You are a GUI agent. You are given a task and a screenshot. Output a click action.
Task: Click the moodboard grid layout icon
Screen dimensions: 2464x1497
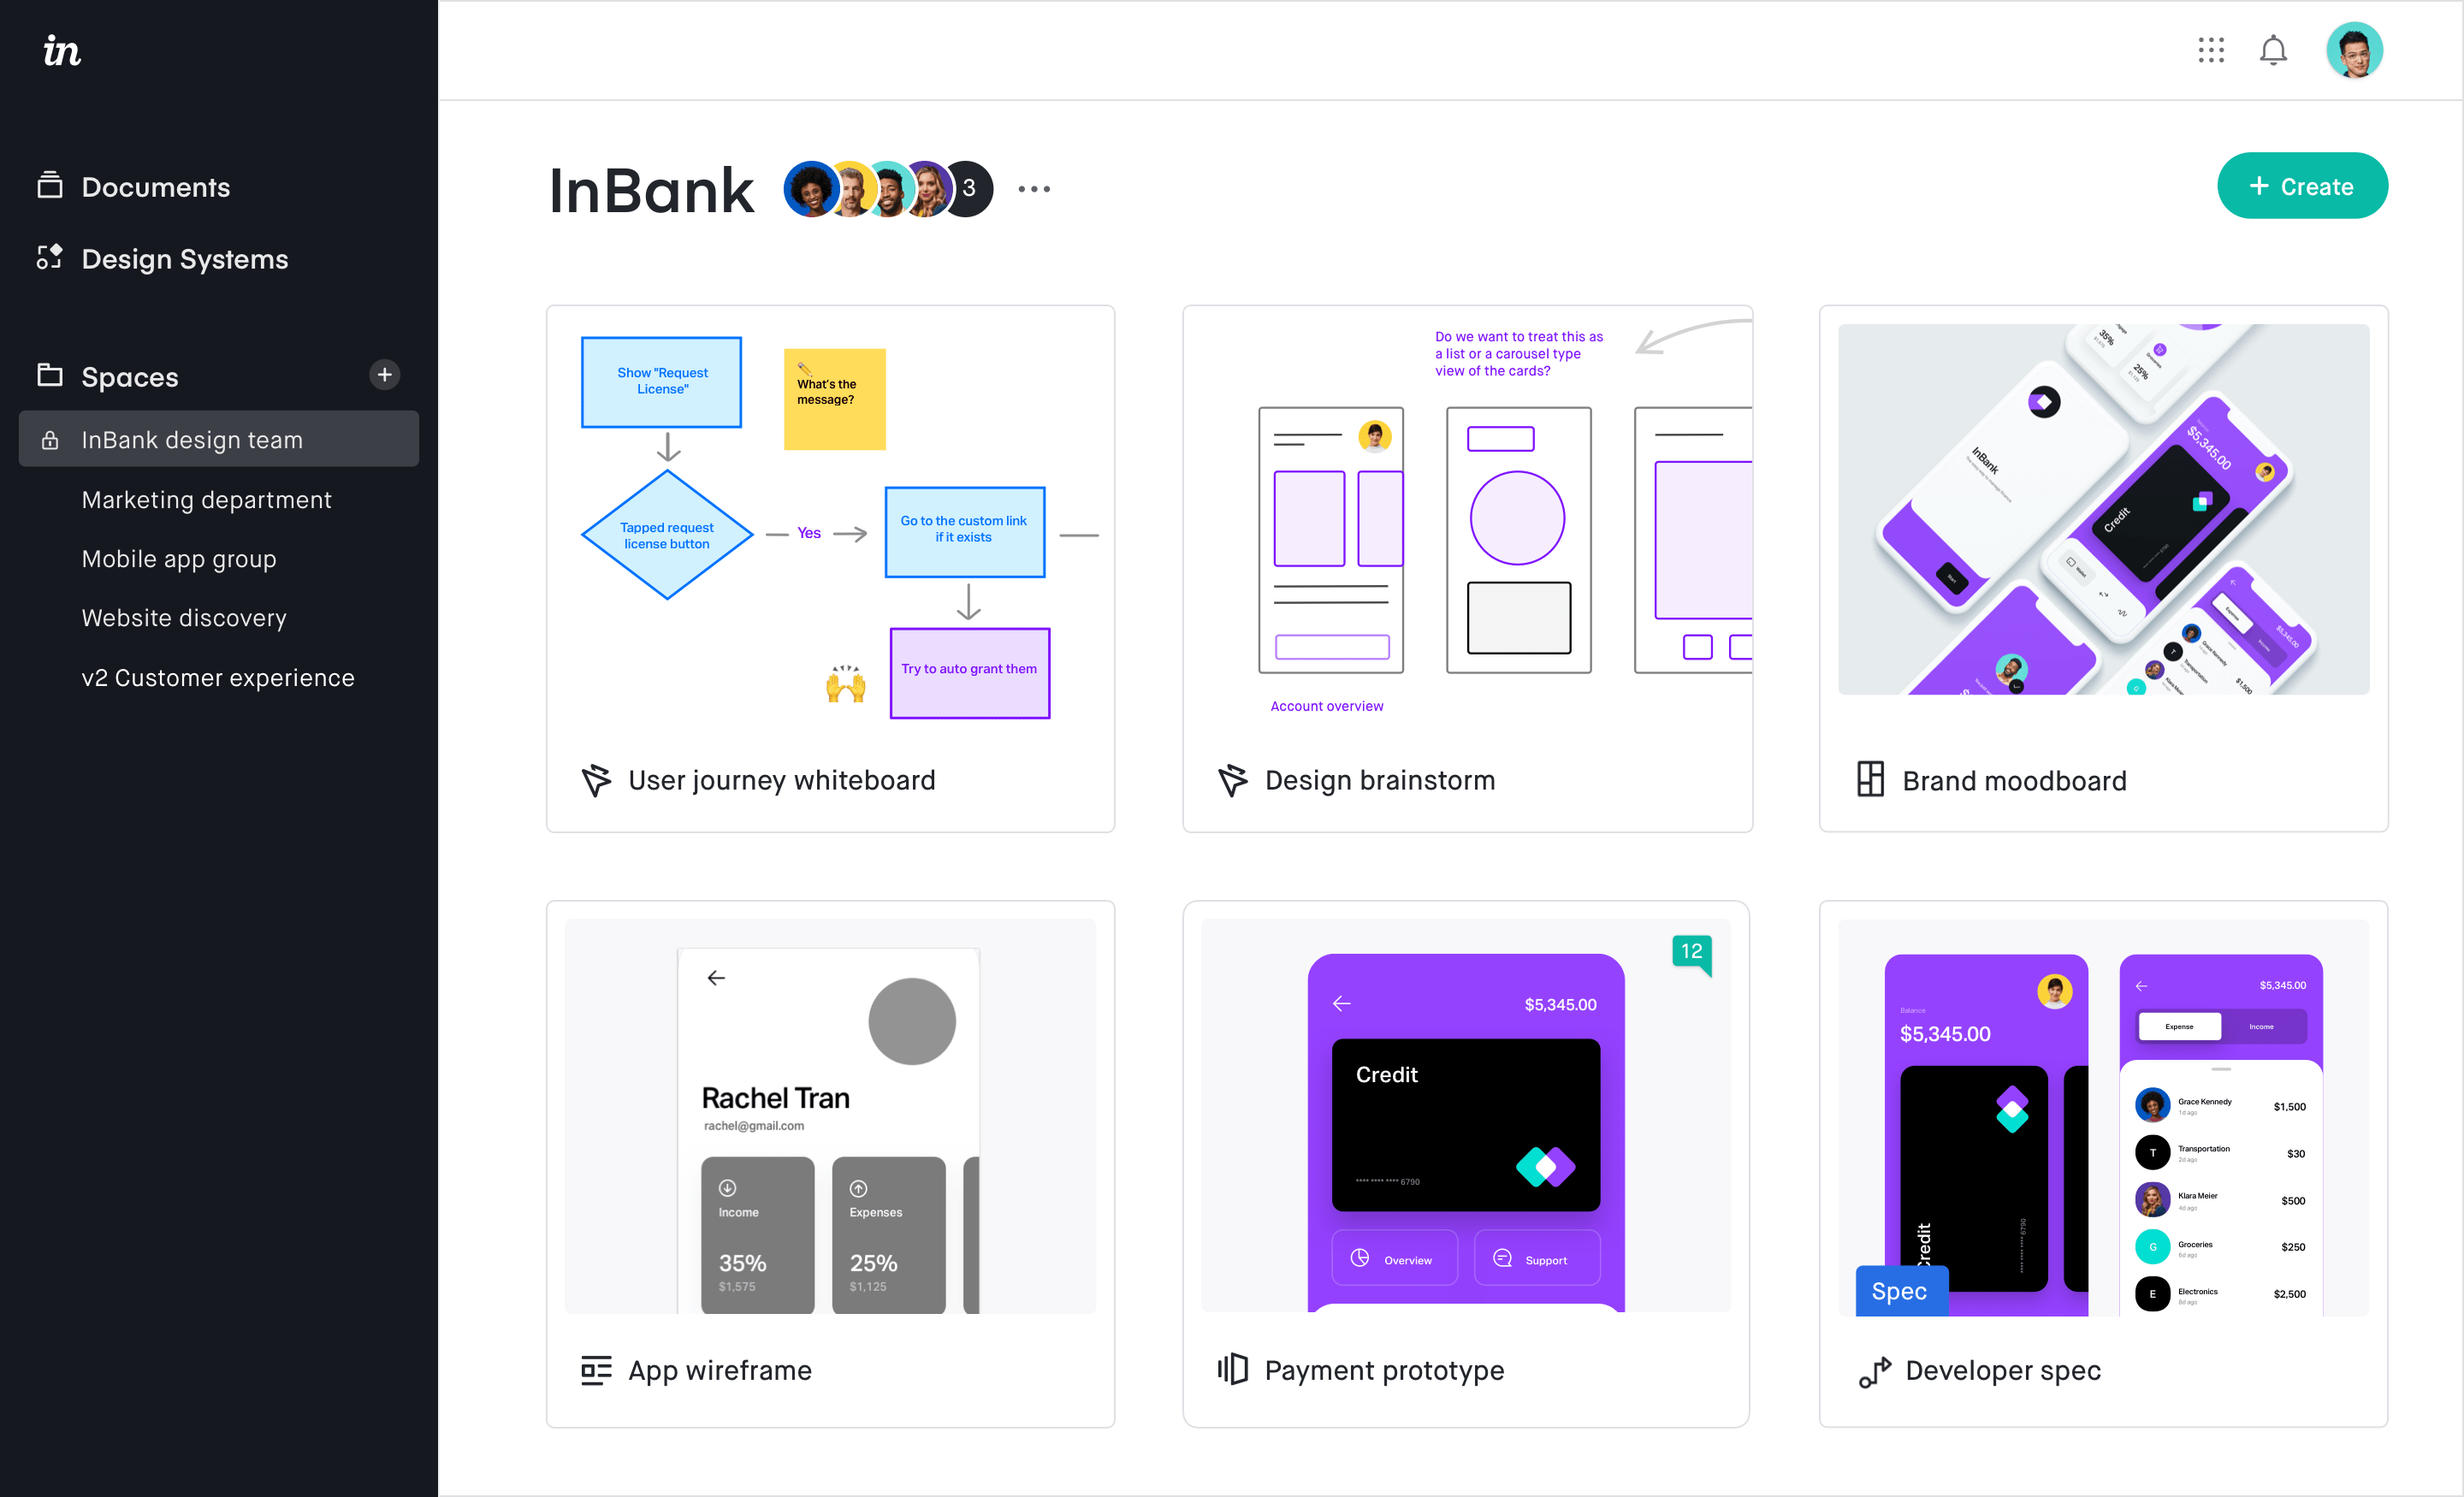coord(1871,778)
